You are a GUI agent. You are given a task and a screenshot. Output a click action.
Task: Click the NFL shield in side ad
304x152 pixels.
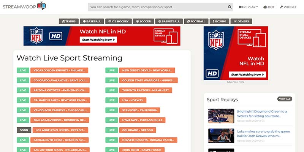coord(216,40)
